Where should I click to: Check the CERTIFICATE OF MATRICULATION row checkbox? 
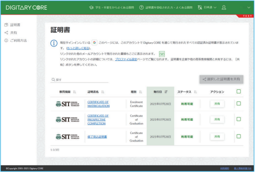point(239,104)
